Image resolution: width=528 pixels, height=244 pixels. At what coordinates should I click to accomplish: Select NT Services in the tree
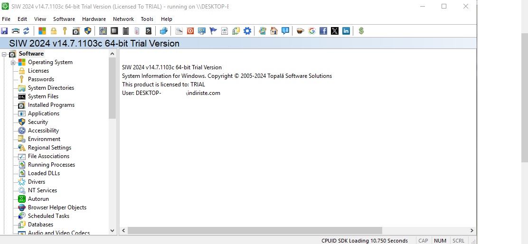tap(42, 190)
